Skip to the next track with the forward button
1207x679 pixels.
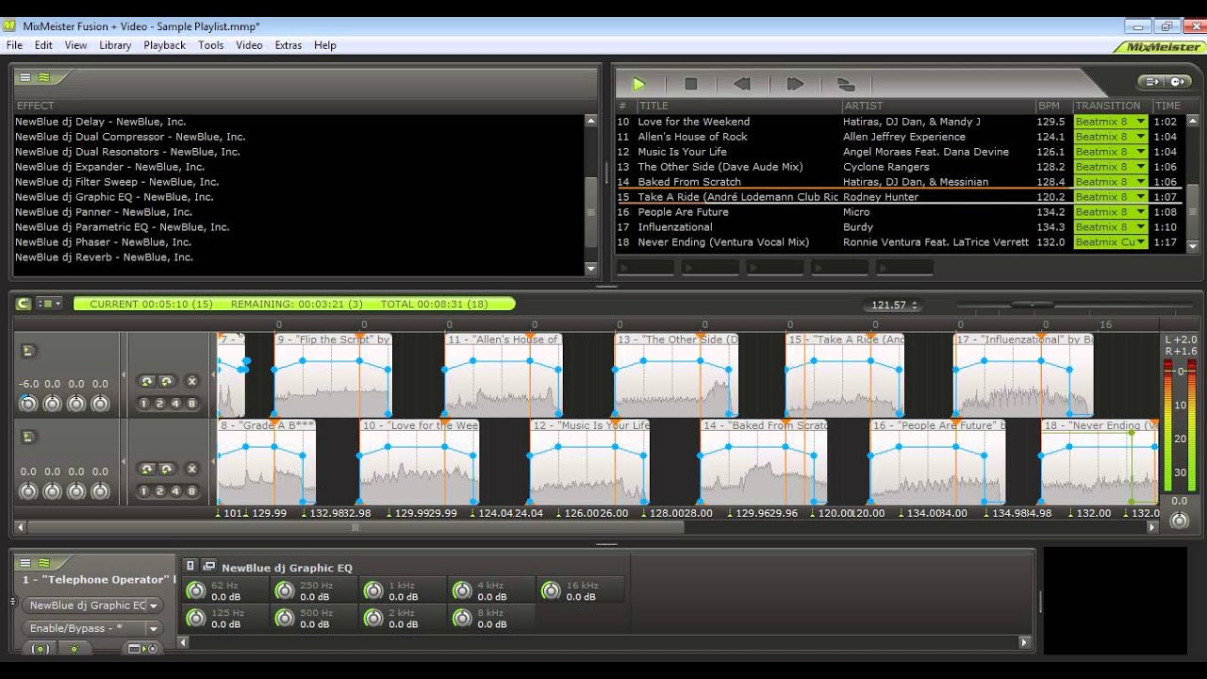(795, 84)
